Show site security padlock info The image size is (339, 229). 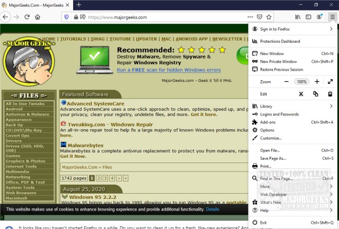[76, 17]
